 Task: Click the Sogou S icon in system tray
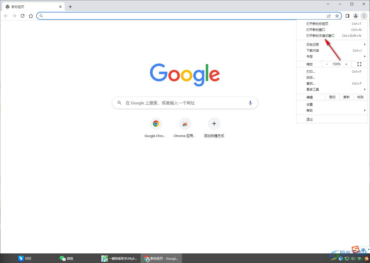click(x=366, y=259)
